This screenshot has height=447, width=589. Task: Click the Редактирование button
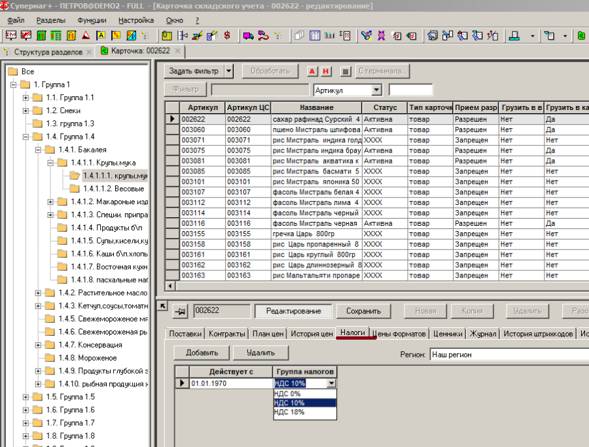pyautogui.click(x=293, y=311)
